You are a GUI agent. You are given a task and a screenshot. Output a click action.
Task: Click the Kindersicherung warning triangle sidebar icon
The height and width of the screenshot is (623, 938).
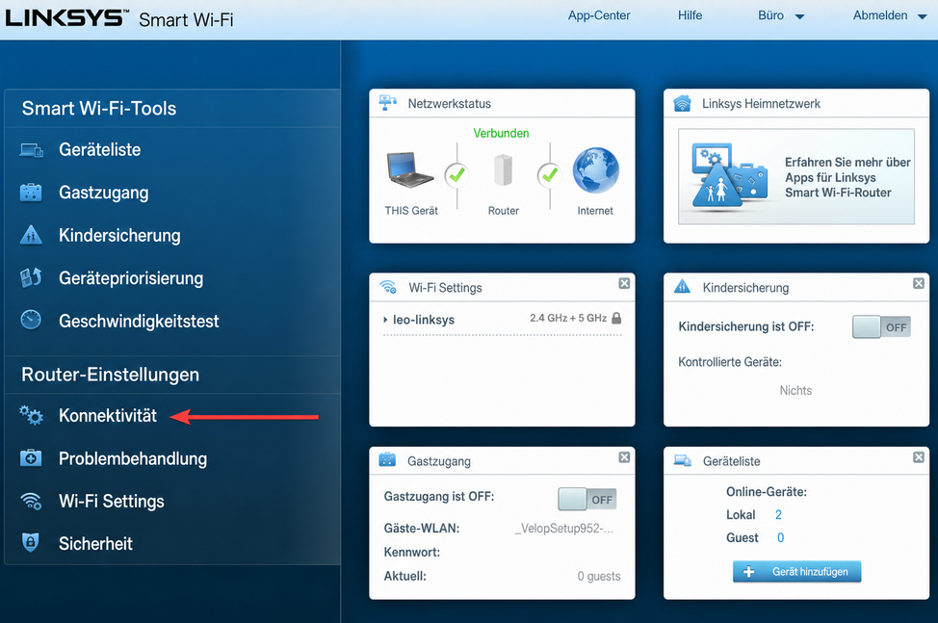tap(31, 235)
